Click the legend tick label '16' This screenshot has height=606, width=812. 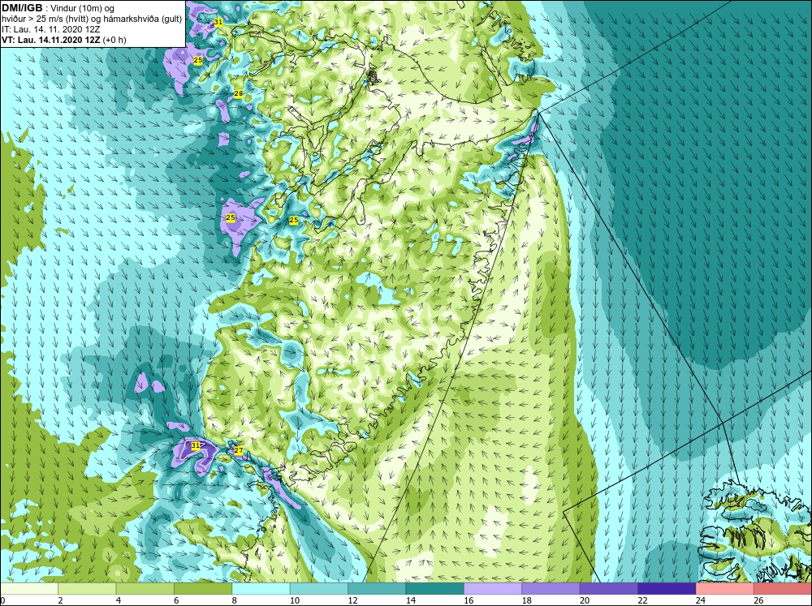click(x=469, y=600)
